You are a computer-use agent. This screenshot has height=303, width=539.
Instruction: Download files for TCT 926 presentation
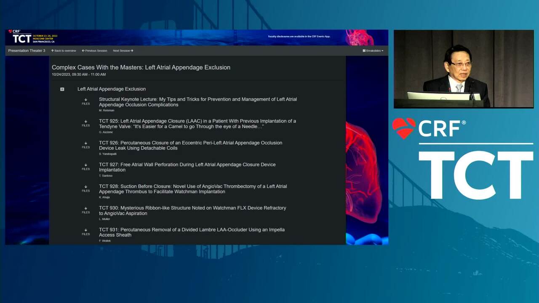85,145
